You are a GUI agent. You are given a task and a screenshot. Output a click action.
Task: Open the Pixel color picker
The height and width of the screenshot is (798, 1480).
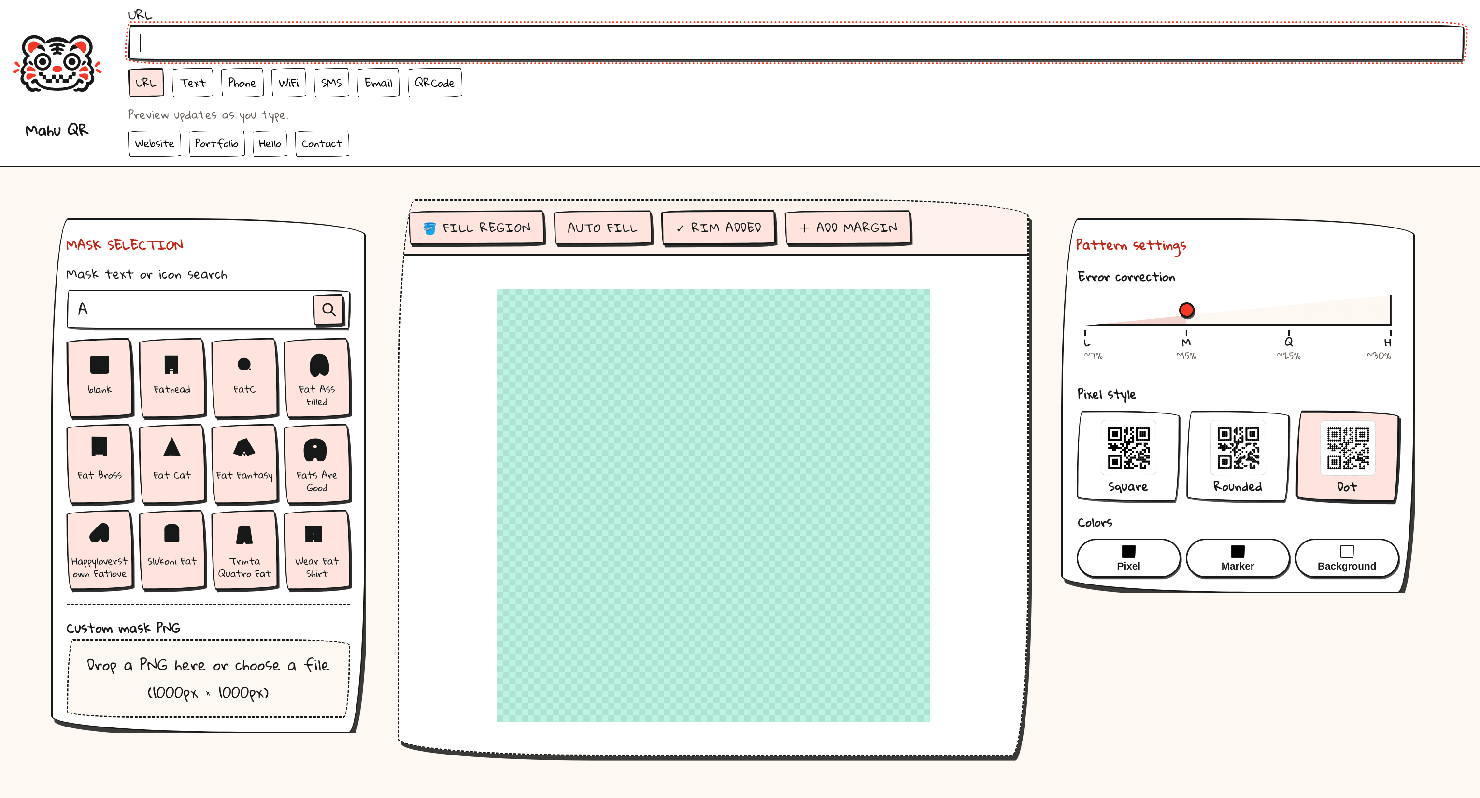point(1128,558)
